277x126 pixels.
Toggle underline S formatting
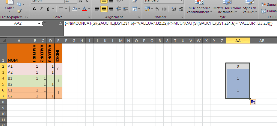point(48,9)
